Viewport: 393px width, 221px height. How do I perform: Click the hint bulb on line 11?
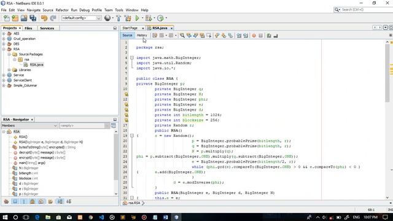coord(126,94)
